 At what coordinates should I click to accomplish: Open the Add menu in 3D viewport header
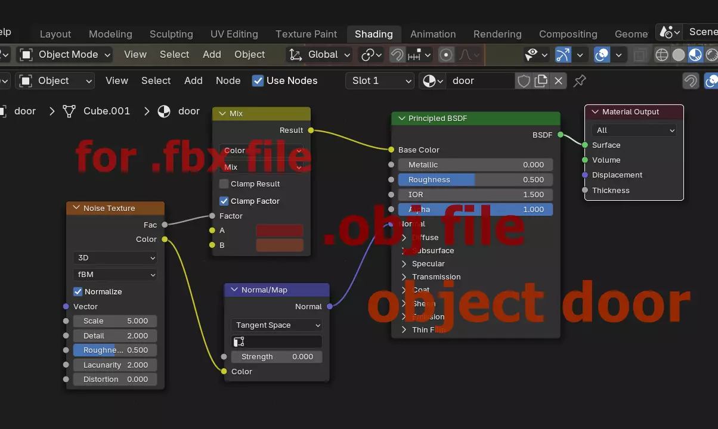click(212, 55)
